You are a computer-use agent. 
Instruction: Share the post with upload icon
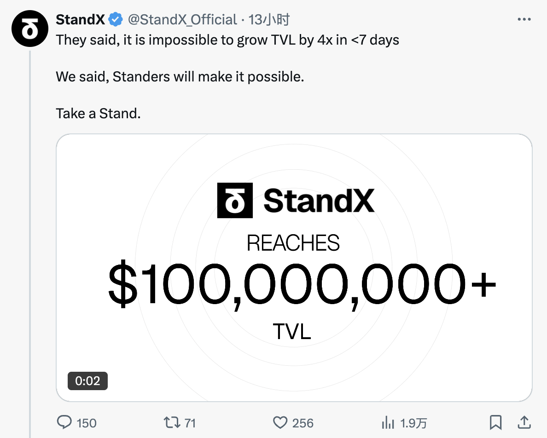(x=524, y=422)
